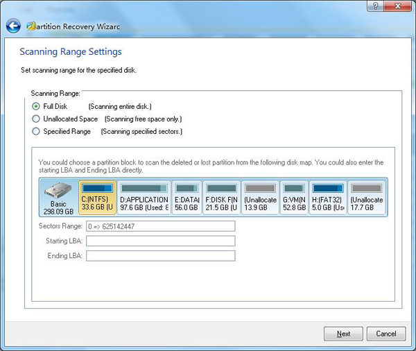Image resolution: width=416 pixels, height=351 pixels.
Task: Click the Ending LBA input field
Action: (x=161, y=256)
